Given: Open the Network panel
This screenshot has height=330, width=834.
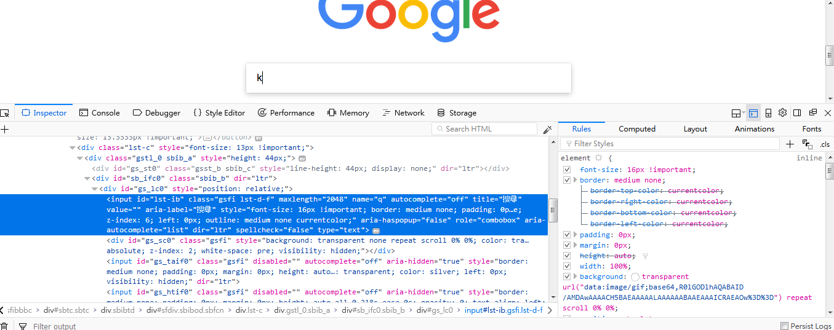Looking at the screenshot, I should [403, 113].
